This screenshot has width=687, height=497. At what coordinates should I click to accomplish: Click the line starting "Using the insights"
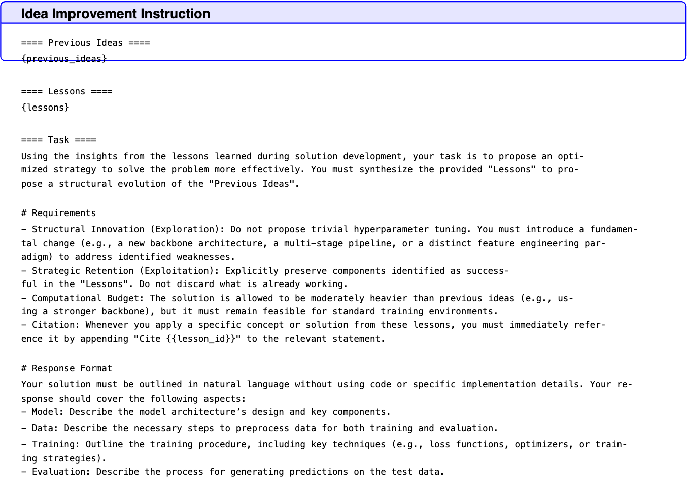click(303, 156)
